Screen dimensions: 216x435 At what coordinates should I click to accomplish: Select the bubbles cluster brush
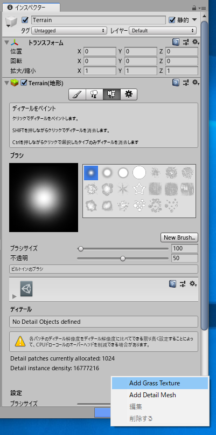pos(139,205)
